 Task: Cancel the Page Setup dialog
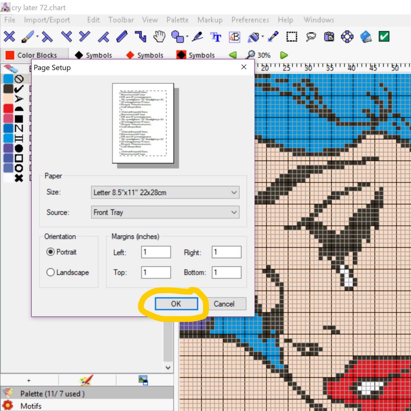[224, 304]
